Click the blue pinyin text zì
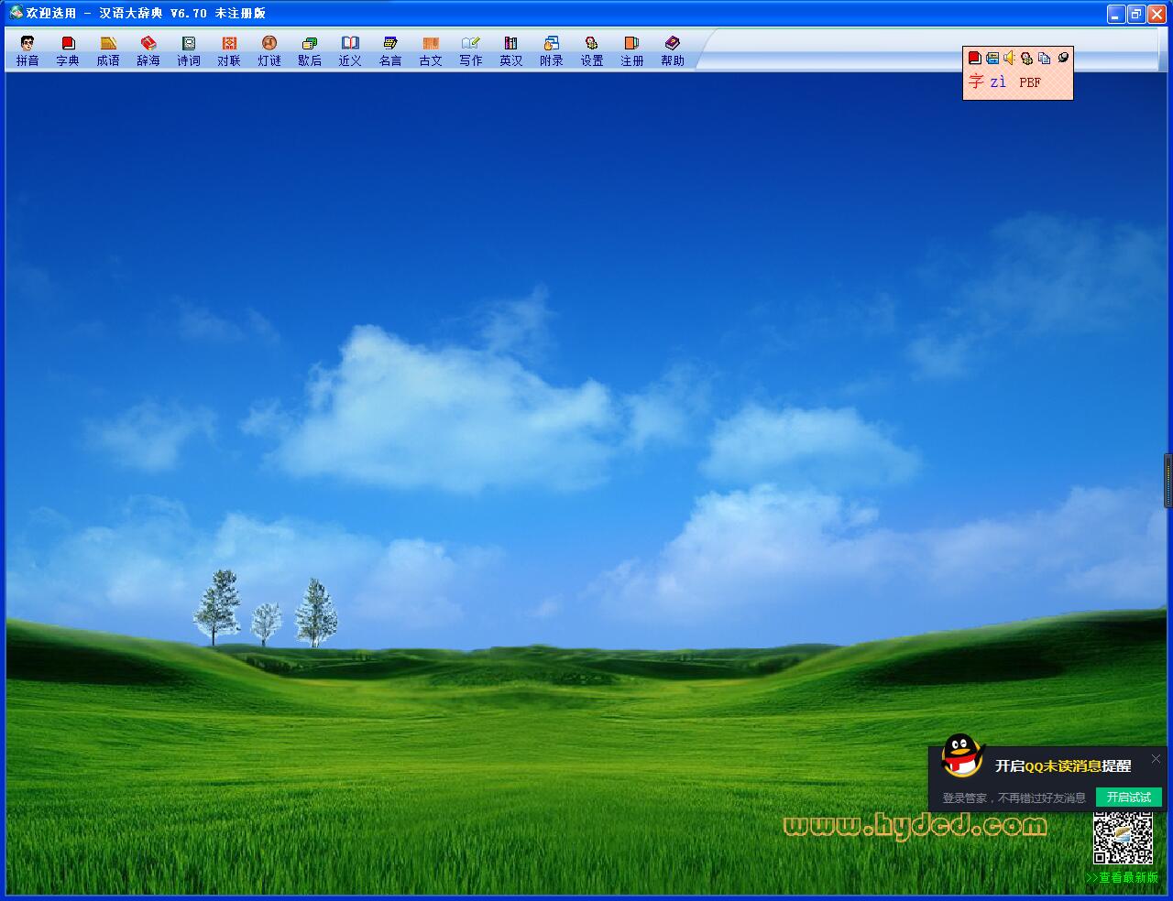The image size is (1173, 901). click(998, 82)
